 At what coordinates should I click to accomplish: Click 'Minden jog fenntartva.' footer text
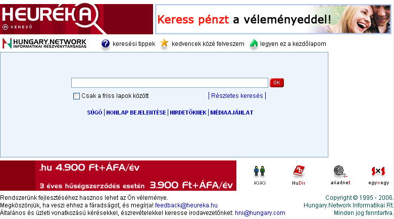pyautogui.click(x=364, y=213)
